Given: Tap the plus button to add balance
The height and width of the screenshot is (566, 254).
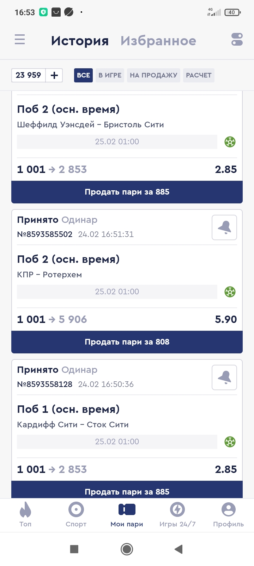Looking at the screenshot, I should tap(54, 75).
